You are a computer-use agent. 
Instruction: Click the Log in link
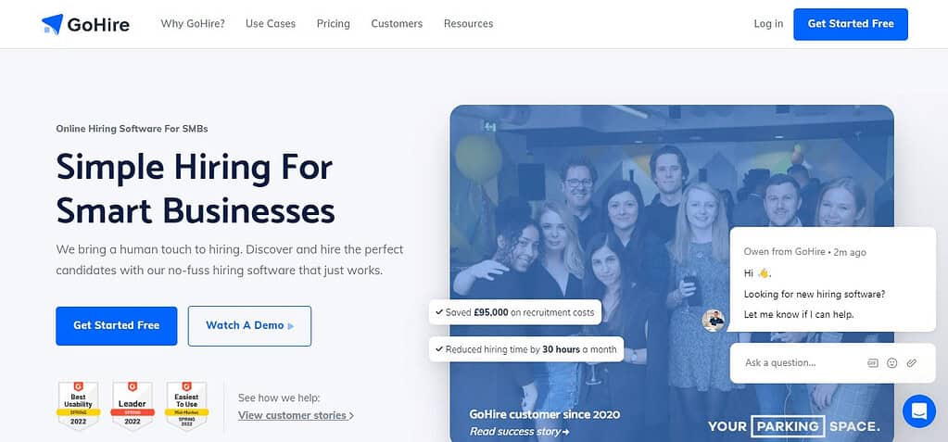point(768,23)
